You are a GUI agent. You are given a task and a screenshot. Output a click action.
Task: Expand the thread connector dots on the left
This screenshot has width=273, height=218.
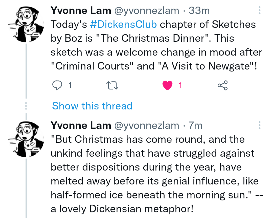click(26, 106)
